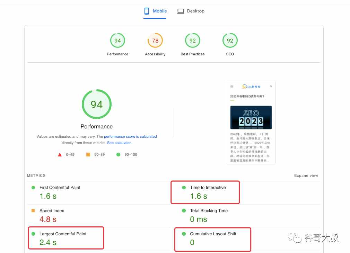Click the 90–100 legend range text
The image size is (350, 253).
[131, 154]
